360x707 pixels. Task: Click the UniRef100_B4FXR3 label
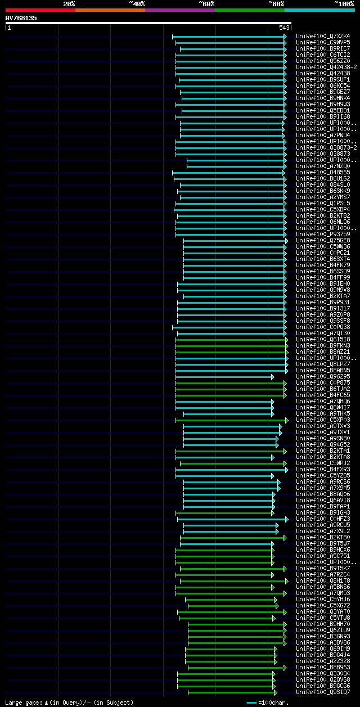pos(323,469)
